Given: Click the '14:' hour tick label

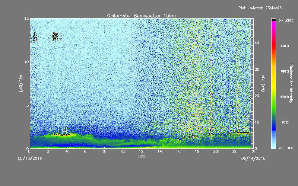Looking at the screenshot, I should coord(161,151).
